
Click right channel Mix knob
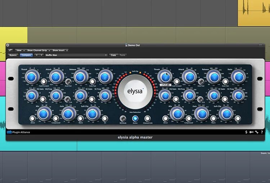point(177,114)
